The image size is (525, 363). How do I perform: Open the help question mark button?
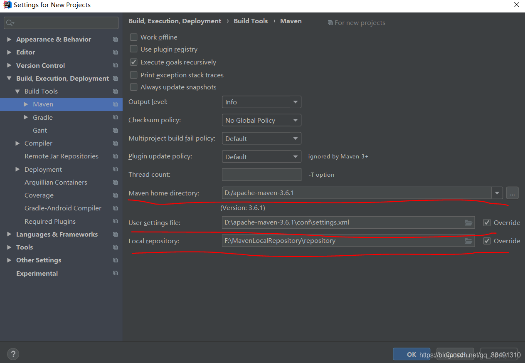(x=13, y=354)
